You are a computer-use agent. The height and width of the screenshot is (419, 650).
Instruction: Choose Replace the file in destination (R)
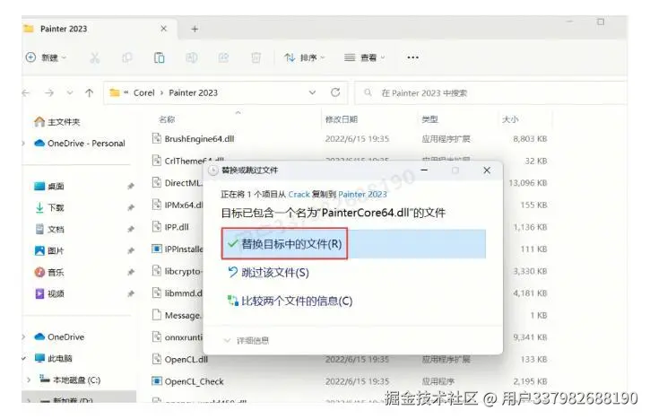pyautogui.click(x=353, y=244)
